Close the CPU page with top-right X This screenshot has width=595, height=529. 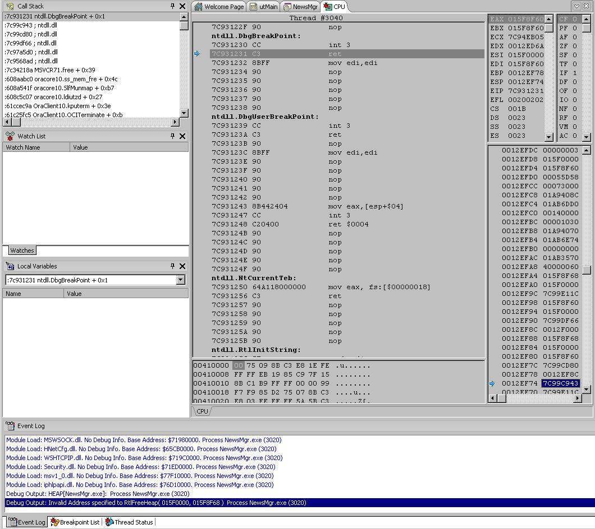[588, 6]
